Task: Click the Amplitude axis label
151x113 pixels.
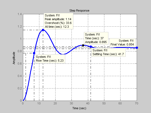Action: [14, 58]
